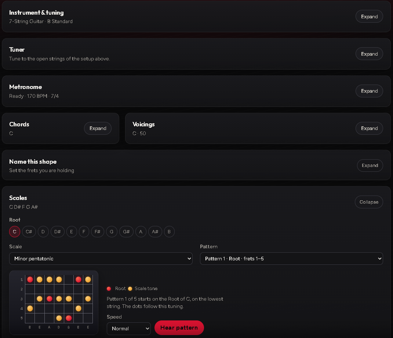Expand the Metronome section
This screenshot has width=393, height=338.
click(369, 91)
